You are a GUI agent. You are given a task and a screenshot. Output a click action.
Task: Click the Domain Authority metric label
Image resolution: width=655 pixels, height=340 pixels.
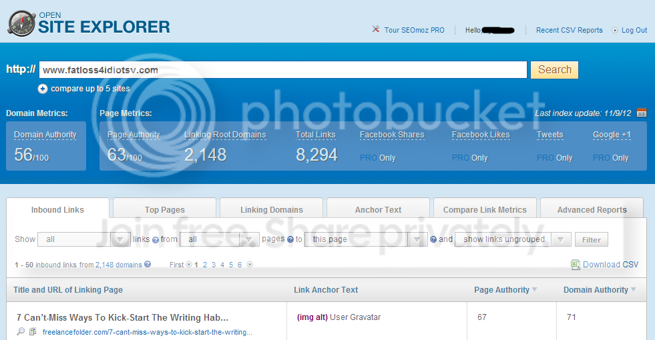45,134
